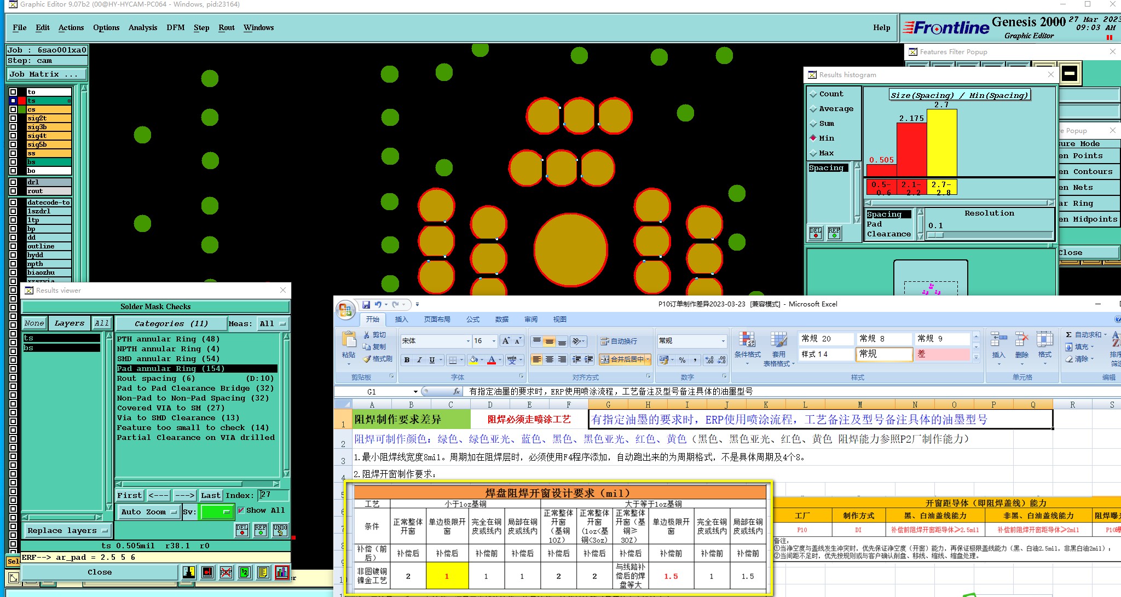Screen dimensions: 1121x597
Task: Click the Index input field
Action: click(x=273, y=495)
